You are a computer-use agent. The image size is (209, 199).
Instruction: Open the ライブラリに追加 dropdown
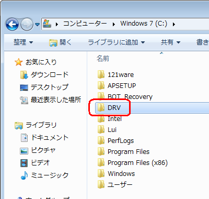tap(117, 42)
